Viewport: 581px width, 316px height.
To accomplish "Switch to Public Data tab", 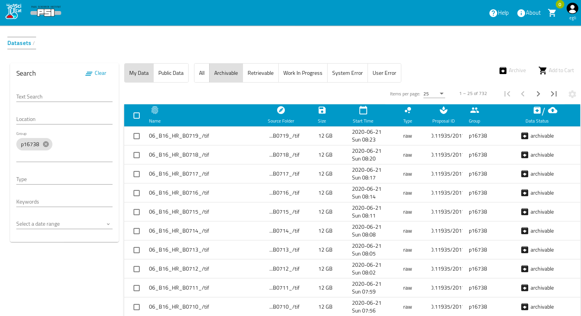I will (x=171, y=73).
